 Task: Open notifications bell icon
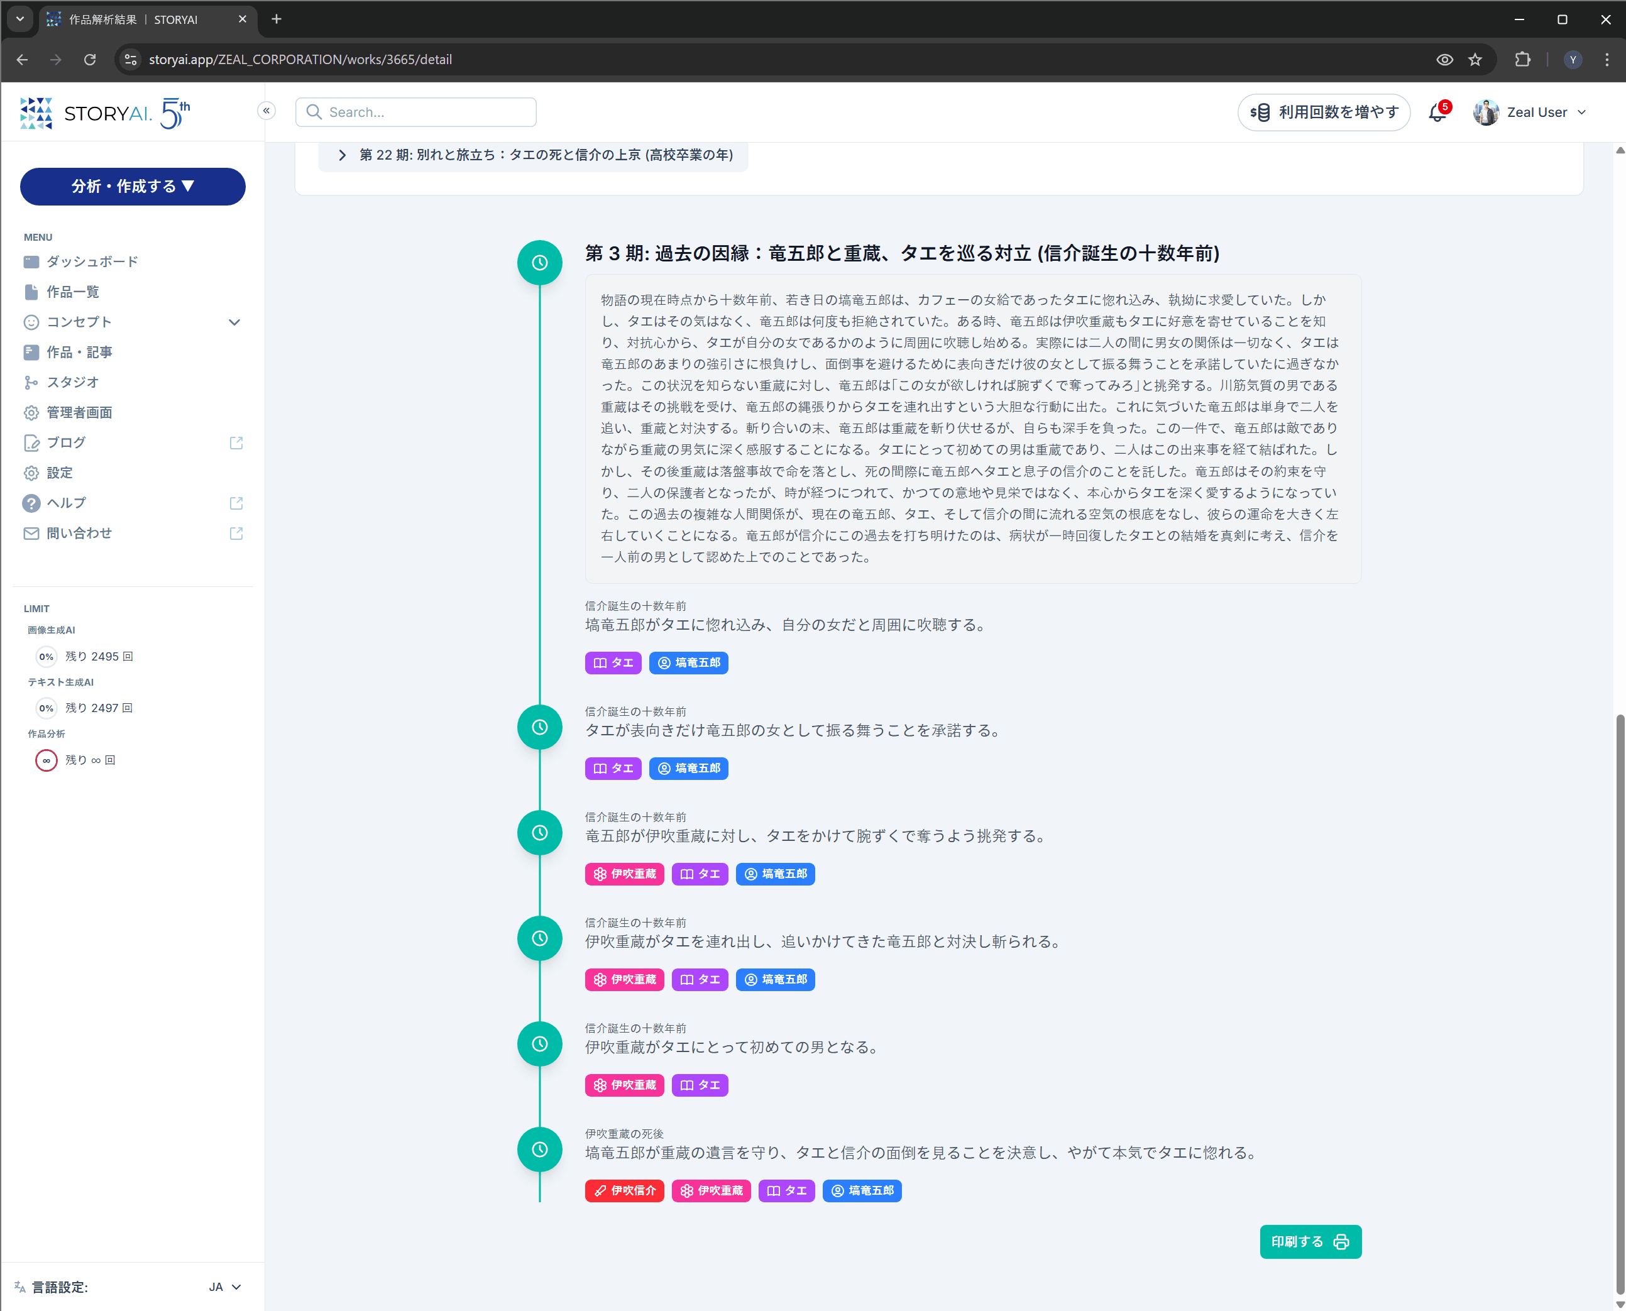point(1438,112)
